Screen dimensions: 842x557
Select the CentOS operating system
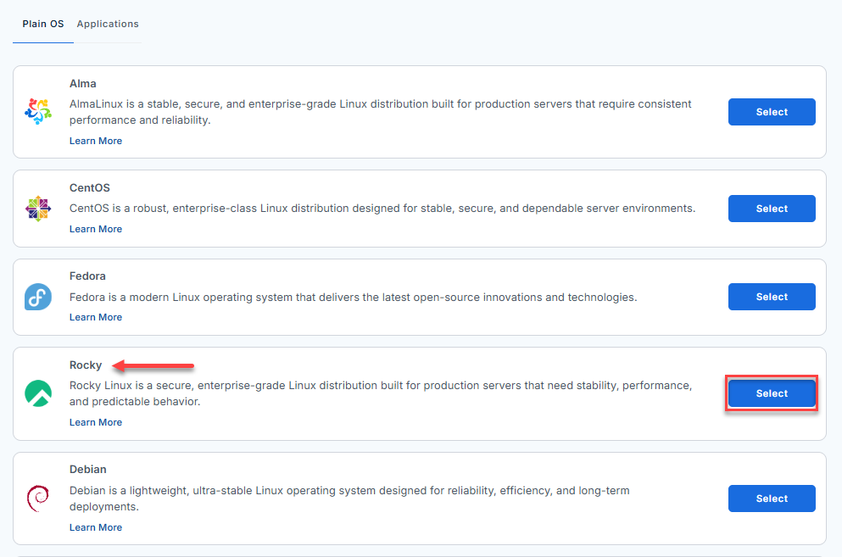pyautogui.click(x=772, y=209)
